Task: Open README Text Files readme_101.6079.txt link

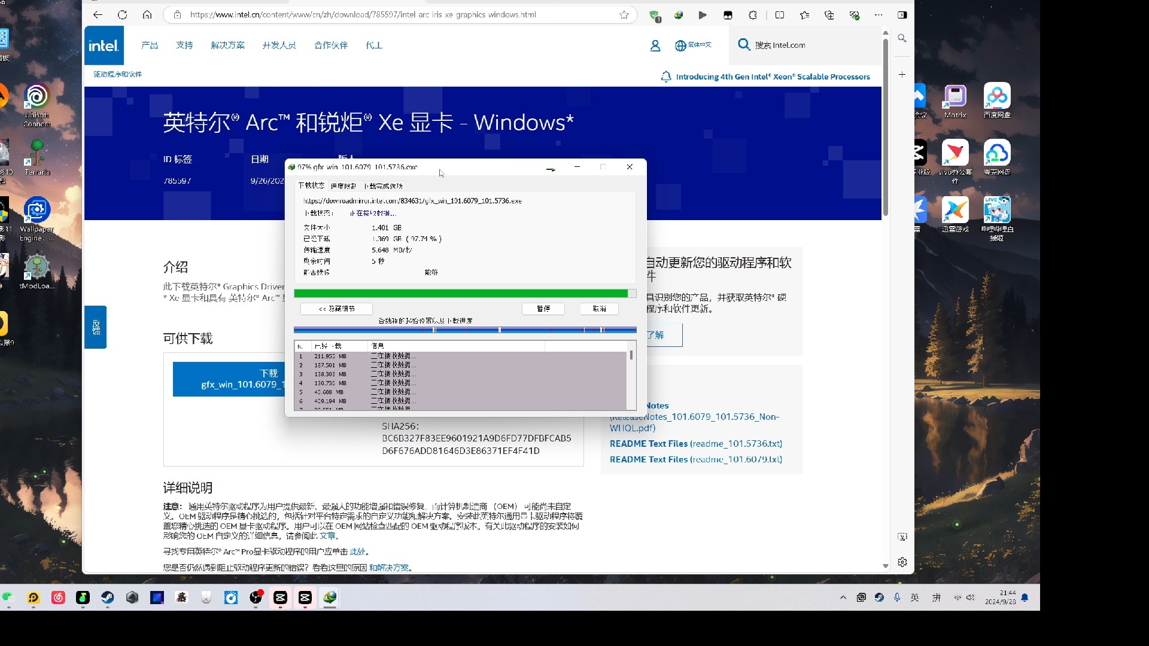Action: pos(696,459)
